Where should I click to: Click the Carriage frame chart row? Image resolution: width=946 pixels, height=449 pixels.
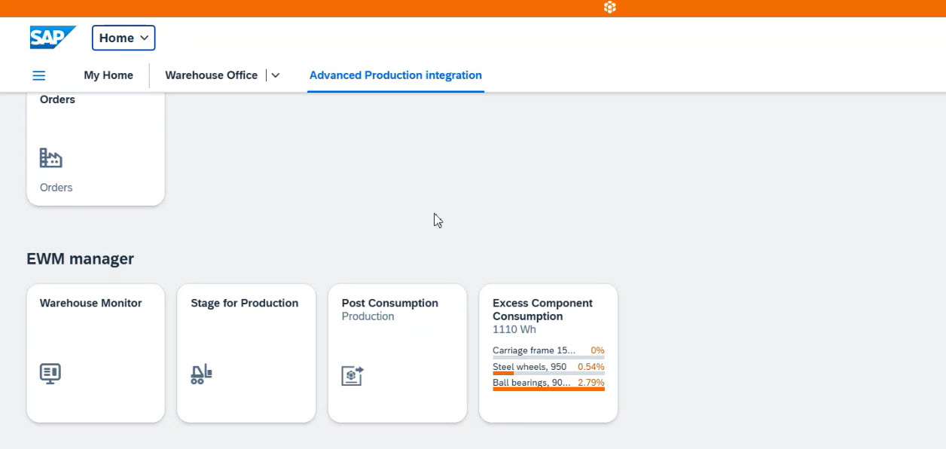pos(548,351)
